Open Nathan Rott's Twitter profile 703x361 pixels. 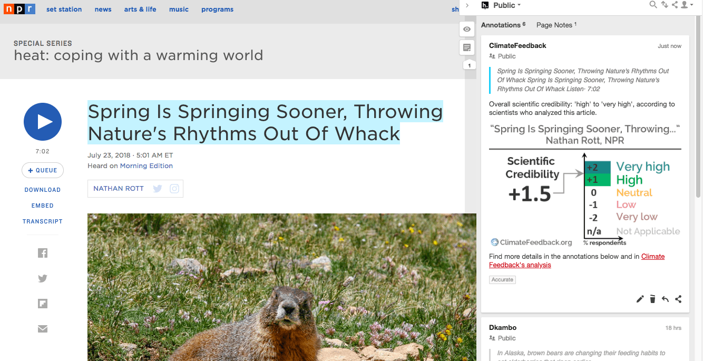pyautogui.click(x=157, y=189)
